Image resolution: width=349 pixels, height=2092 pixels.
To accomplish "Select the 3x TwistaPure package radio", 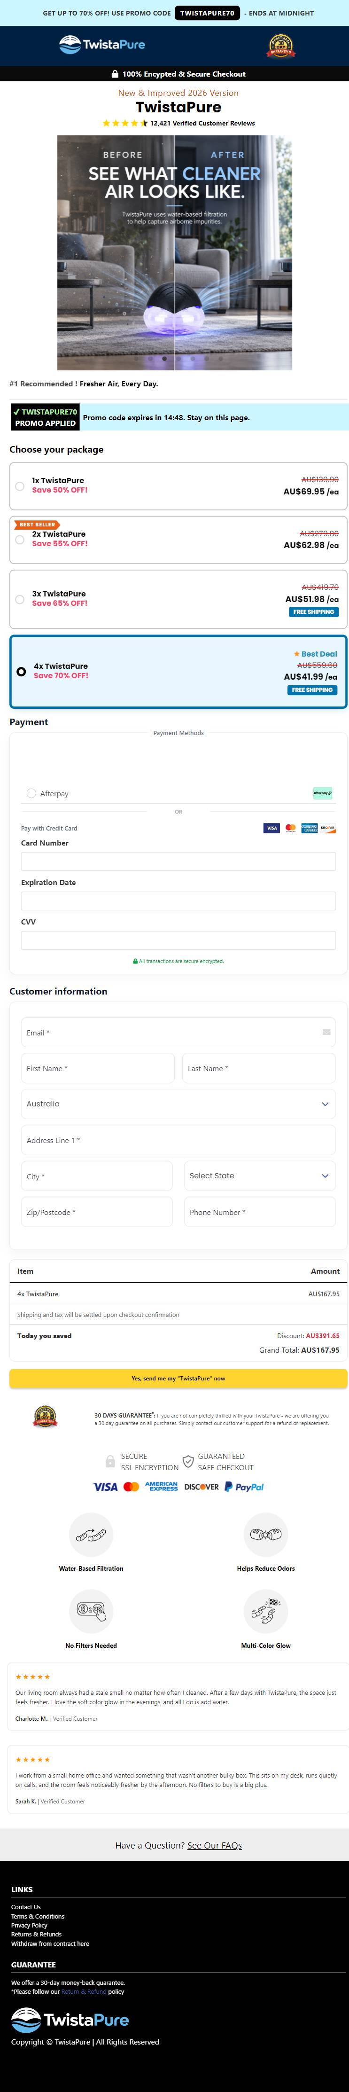I will pos(19,599).
